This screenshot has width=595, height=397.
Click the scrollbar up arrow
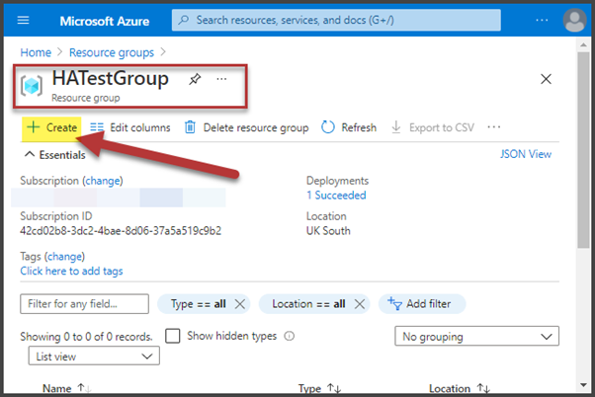tap(583, 45)
